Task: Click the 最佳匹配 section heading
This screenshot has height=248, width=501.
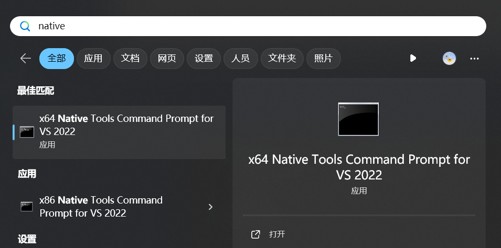Action: (36, 91)
